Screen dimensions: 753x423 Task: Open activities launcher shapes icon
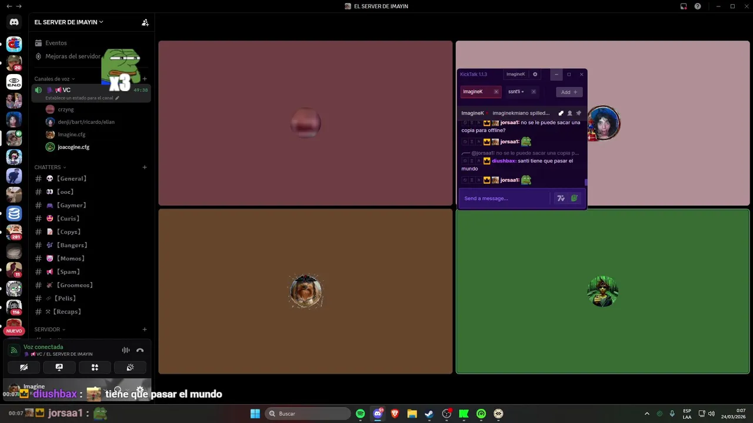click(95, 367)
